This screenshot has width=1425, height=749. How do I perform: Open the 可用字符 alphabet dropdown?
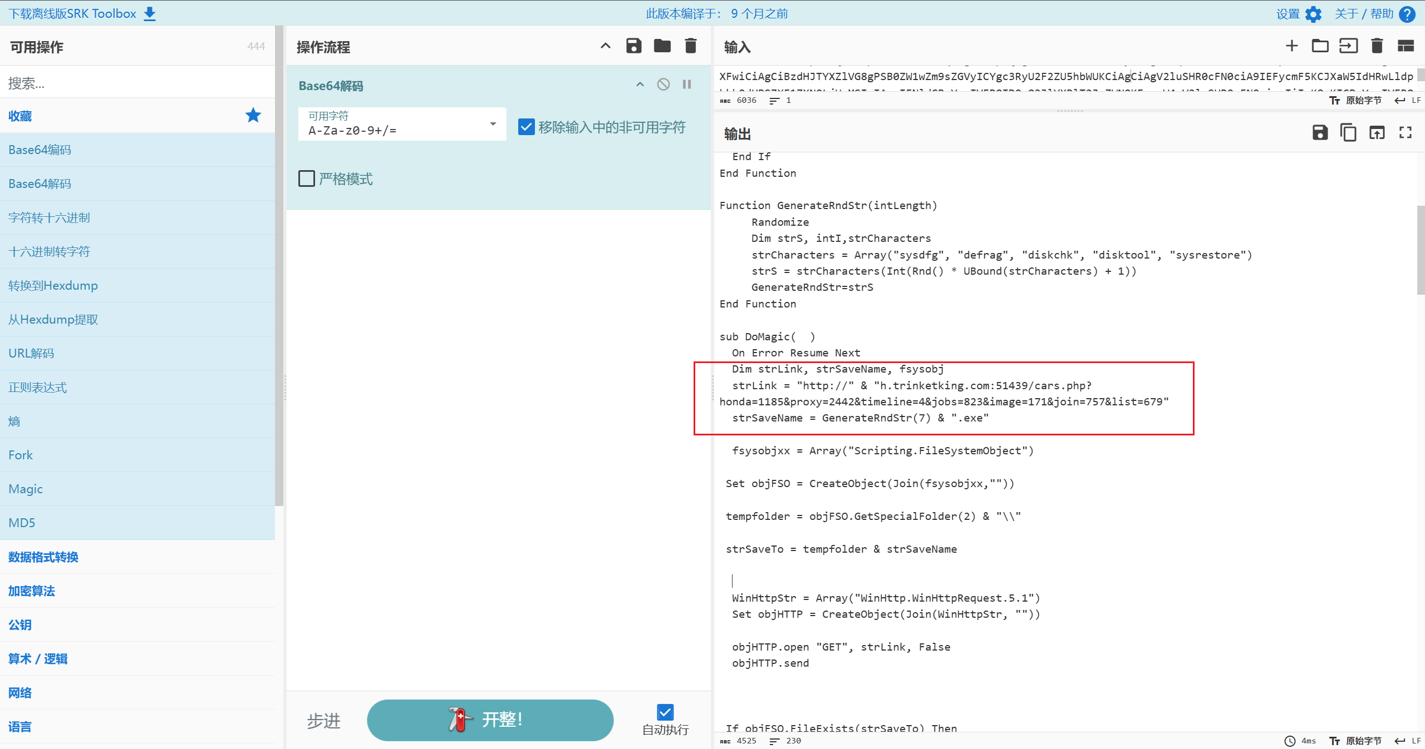coord(402,124)
